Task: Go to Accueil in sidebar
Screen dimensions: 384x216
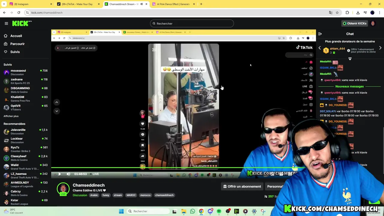Action: 16,36
